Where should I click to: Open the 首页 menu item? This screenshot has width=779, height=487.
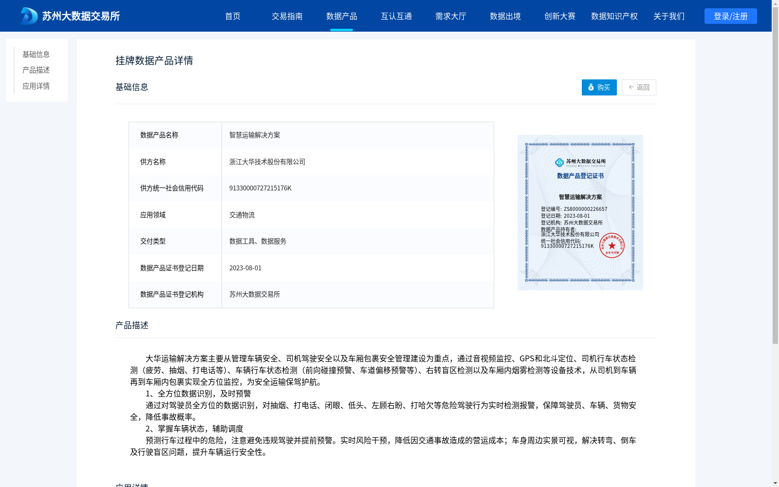click(x=233, y=16)
